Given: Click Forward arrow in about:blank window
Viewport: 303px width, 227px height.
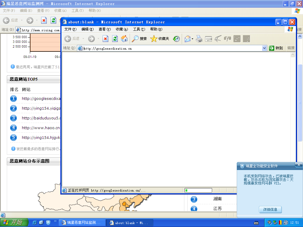Looking at the screenshot, I should tap(91, 39).
